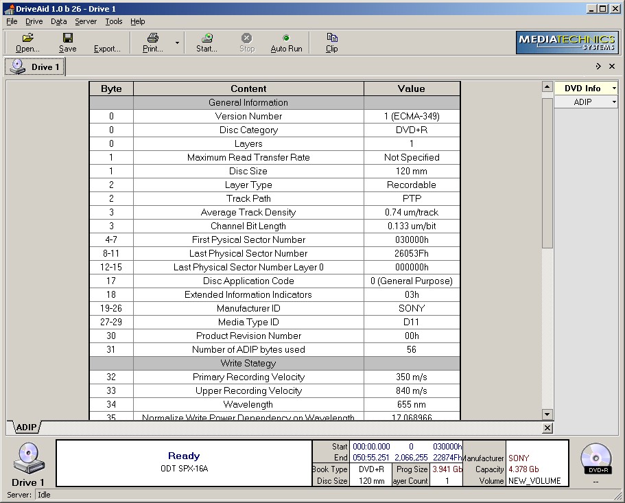
Task: Click the DVD+R disc icon at bottom right
Action: point(595,458)
